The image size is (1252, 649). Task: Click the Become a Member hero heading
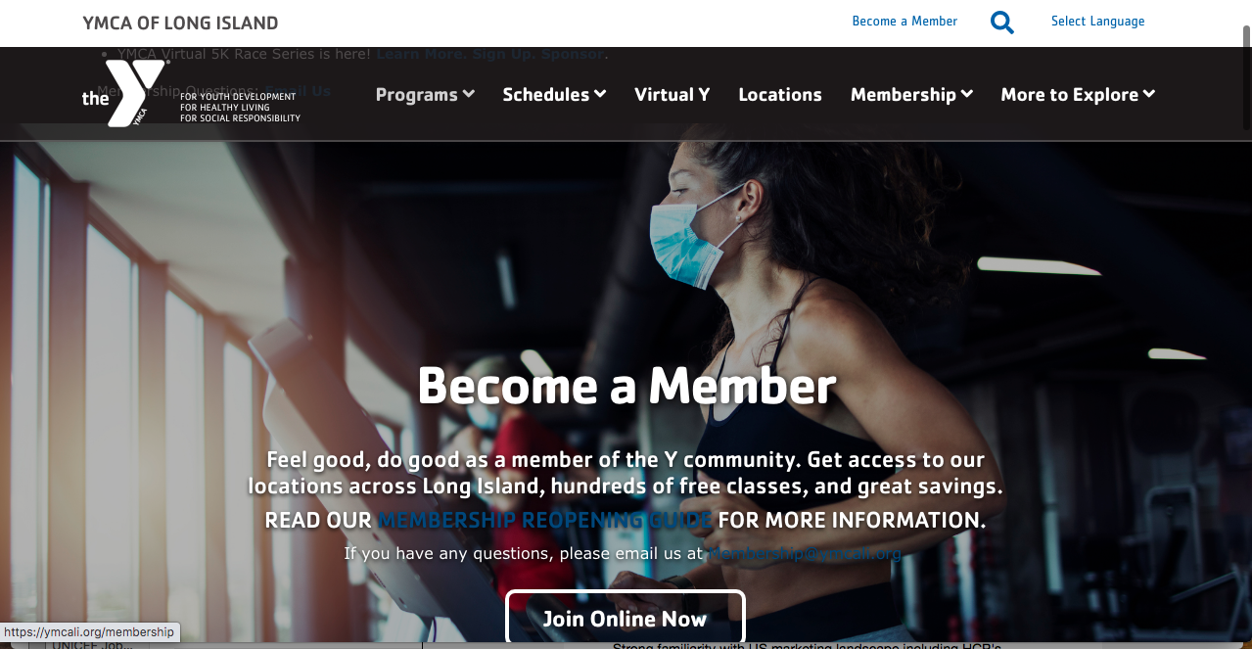pos(626,386)
